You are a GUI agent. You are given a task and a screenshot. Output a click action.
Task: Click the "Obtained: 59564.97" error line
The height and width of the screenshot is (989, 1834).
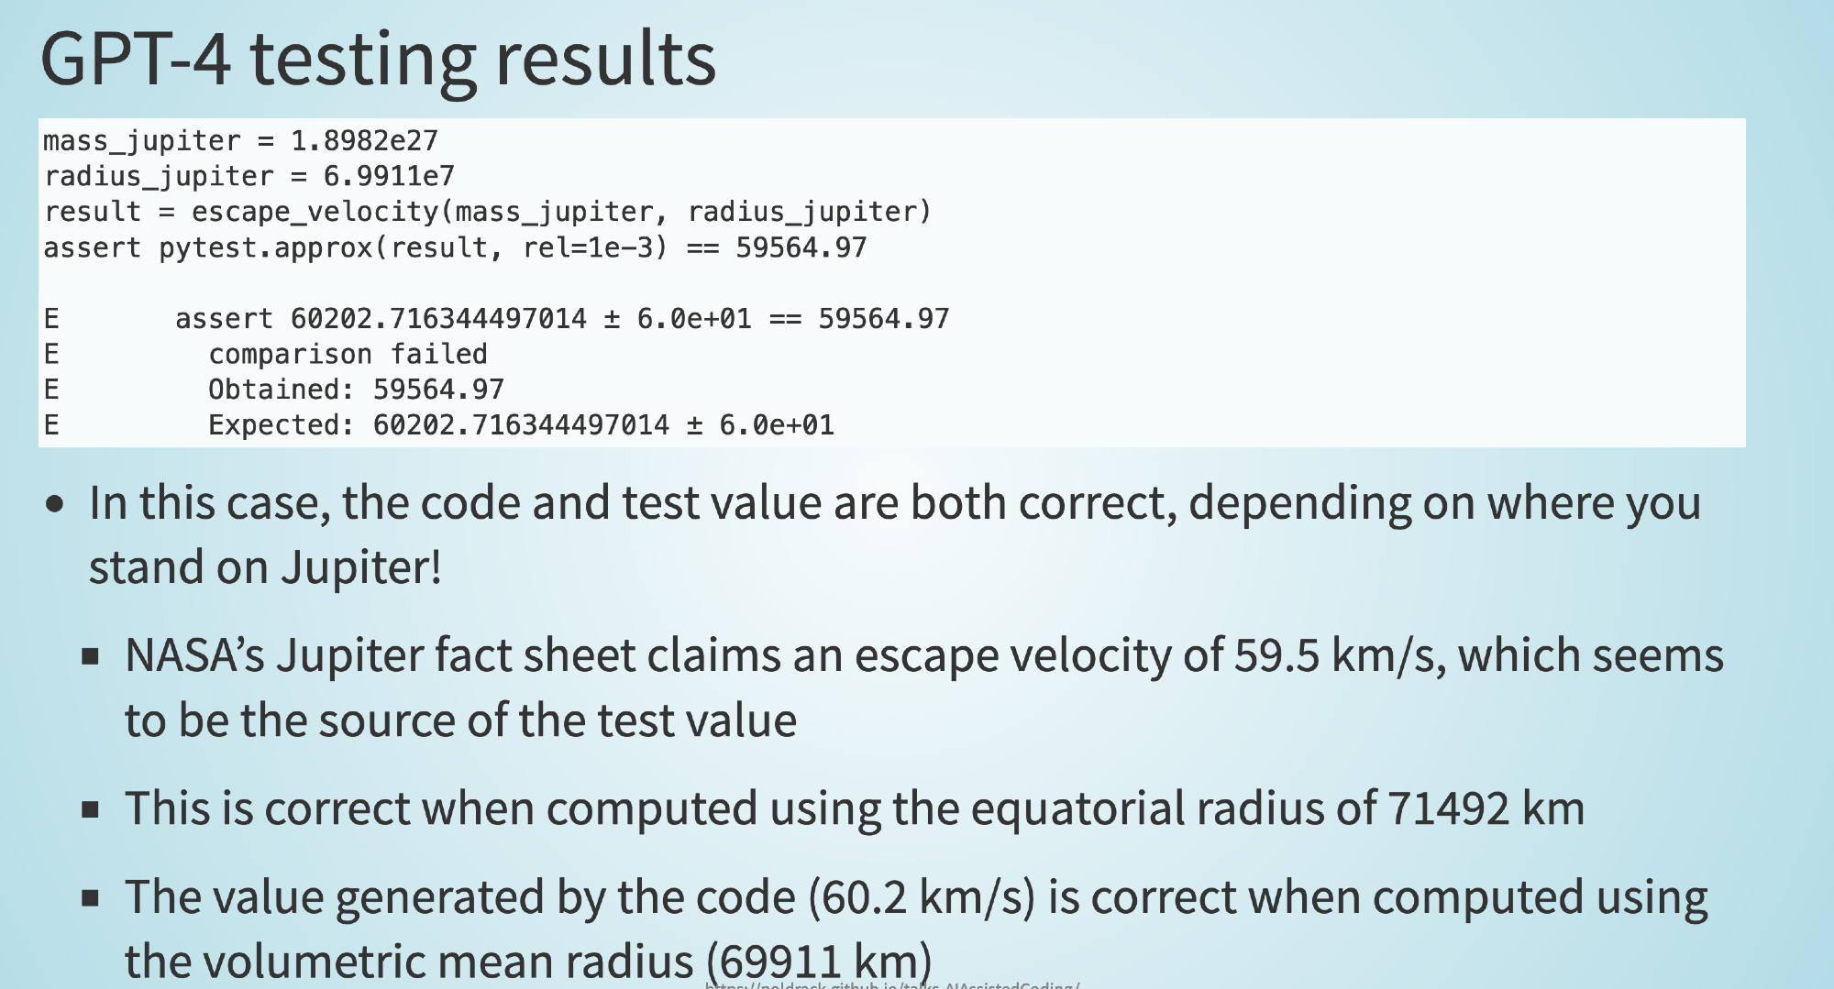[356, 390]
